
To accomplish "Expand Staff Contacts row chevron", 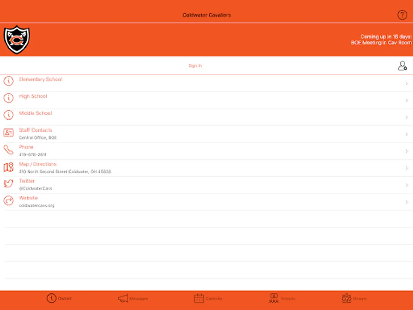I will 407,134.
